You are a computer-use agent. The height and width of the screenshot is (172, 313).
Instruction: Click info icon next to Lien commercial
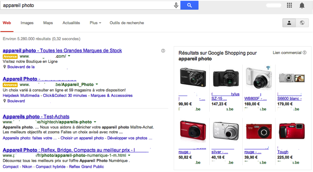(x=305, y=52)
